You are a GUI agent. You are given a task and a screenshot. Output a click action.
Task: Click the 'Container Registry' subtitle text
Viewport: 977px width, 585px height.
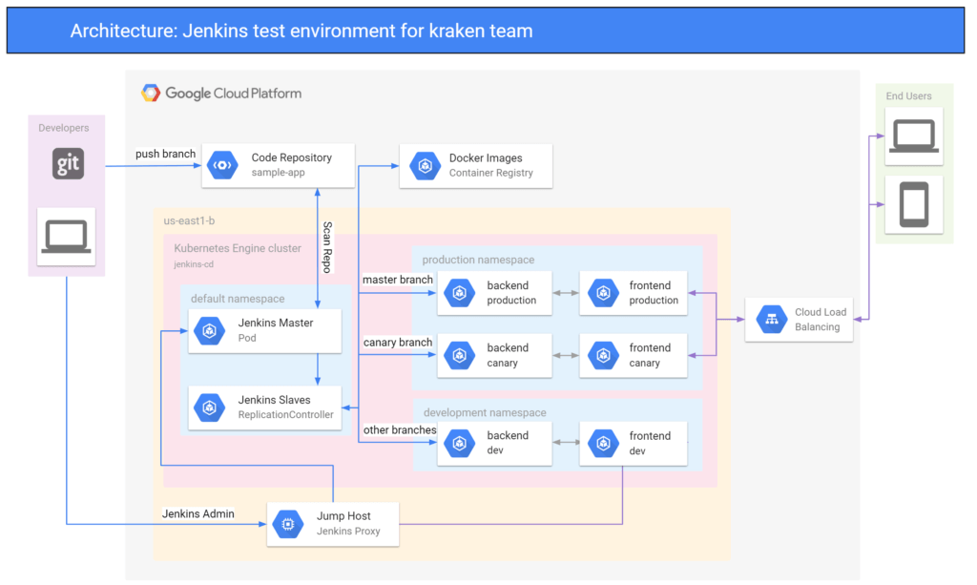[491, 173]
